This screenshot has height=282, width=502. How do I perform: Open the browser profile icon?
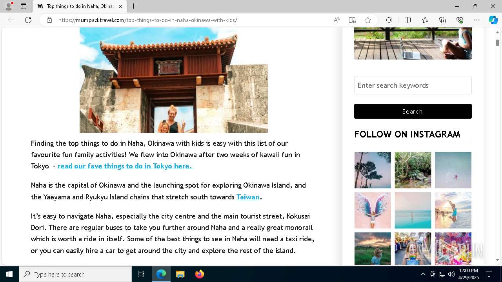pyautogui.click(x=9, y=6)
